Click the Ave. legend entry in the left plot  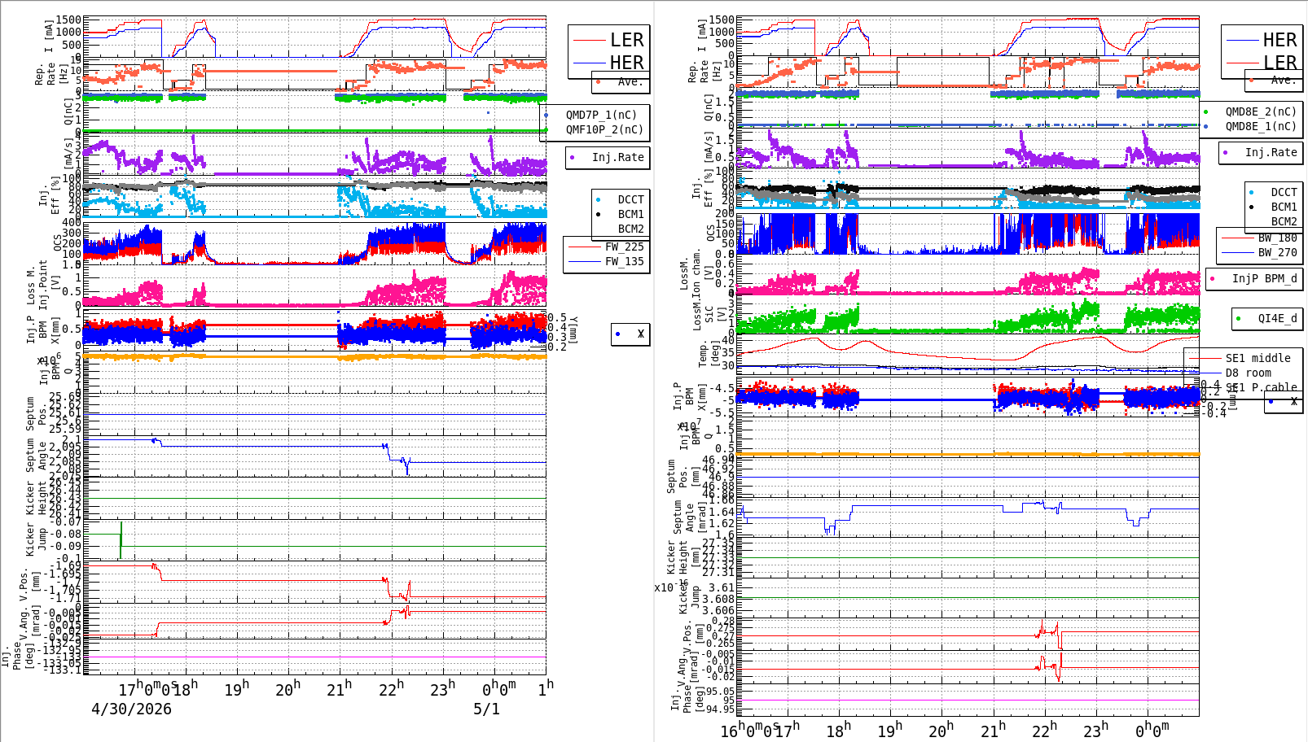pyautogui.click(x=630, y=81)
